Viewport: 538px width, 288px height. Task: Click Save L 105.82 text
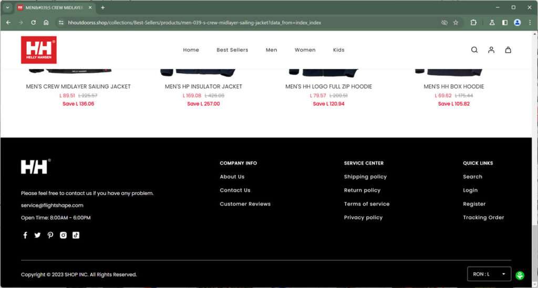click(453, 104)
